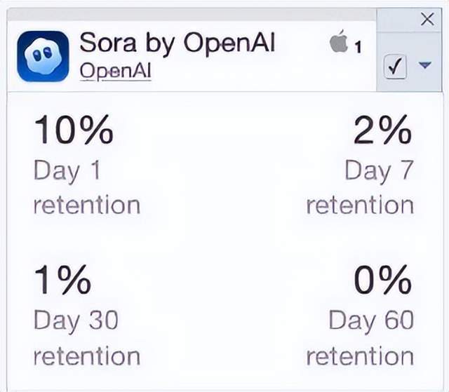Screen dimensions: 449x392
Task: Click the word retention under Day 1
Action: (x=87, y=205)
